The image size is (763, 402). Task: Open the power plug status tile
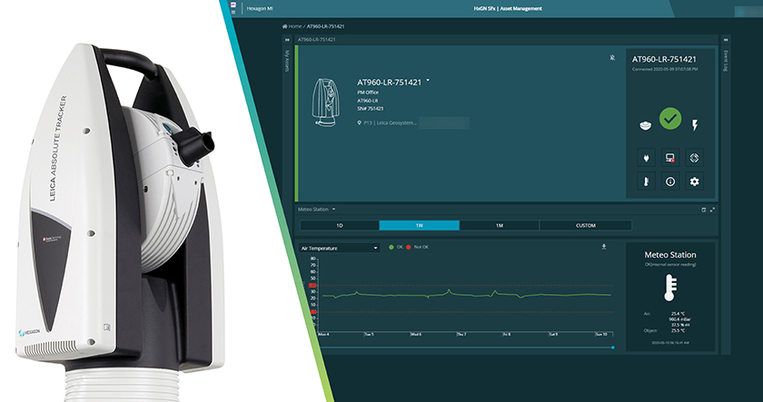(x=645, y=157)
